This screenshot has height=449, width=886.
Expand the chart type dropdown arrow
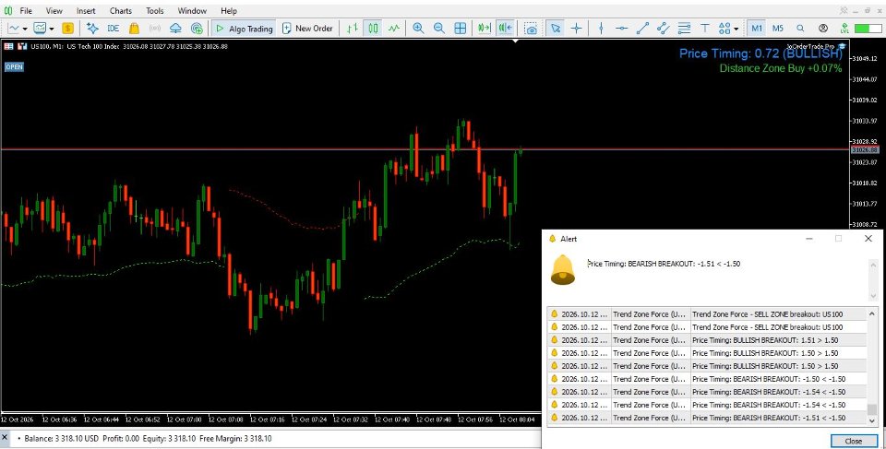[x=25, y=29]
